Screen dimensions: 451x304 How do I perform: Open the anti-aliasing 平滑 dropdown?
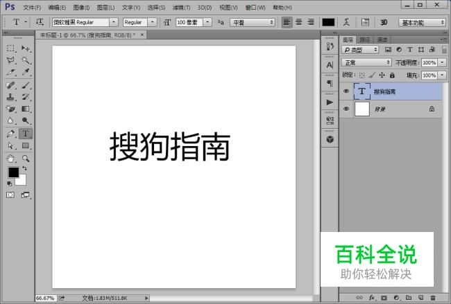click(x=253, y=22)
